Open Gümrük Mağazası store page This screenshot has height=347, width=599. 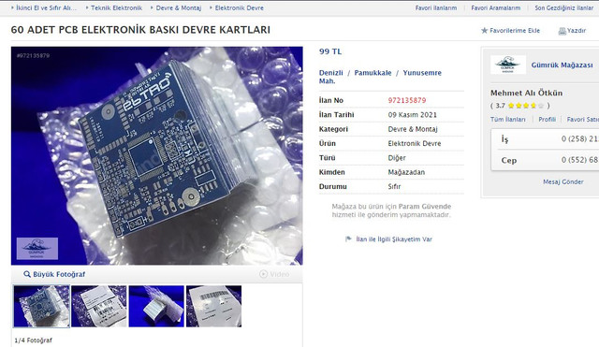coord(562,65)
